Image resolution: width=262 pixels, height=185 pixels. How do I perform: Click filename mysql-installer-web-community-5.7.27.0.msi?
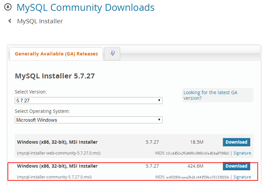[x=59, y=153]
